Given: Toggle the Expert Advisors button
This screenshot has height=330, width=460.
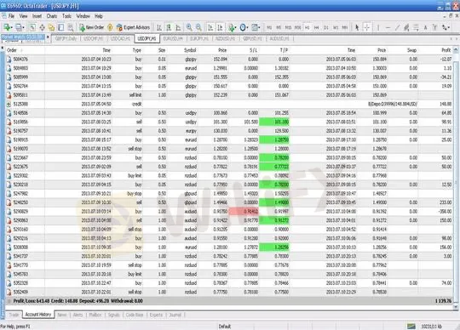Looking at the screenshot, I should (x=133, y=27).
